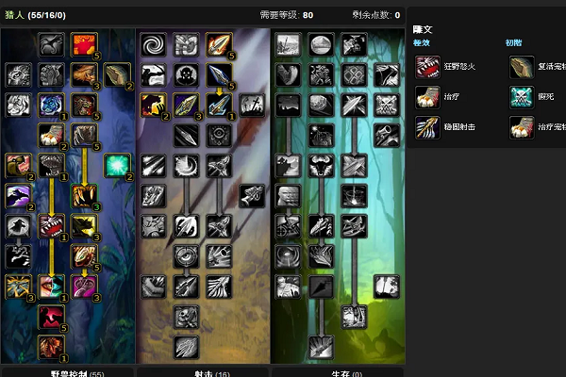The image size is (566, 377).
Task: Select Cobra Strikes pink serpent talent
Action: 84,287
